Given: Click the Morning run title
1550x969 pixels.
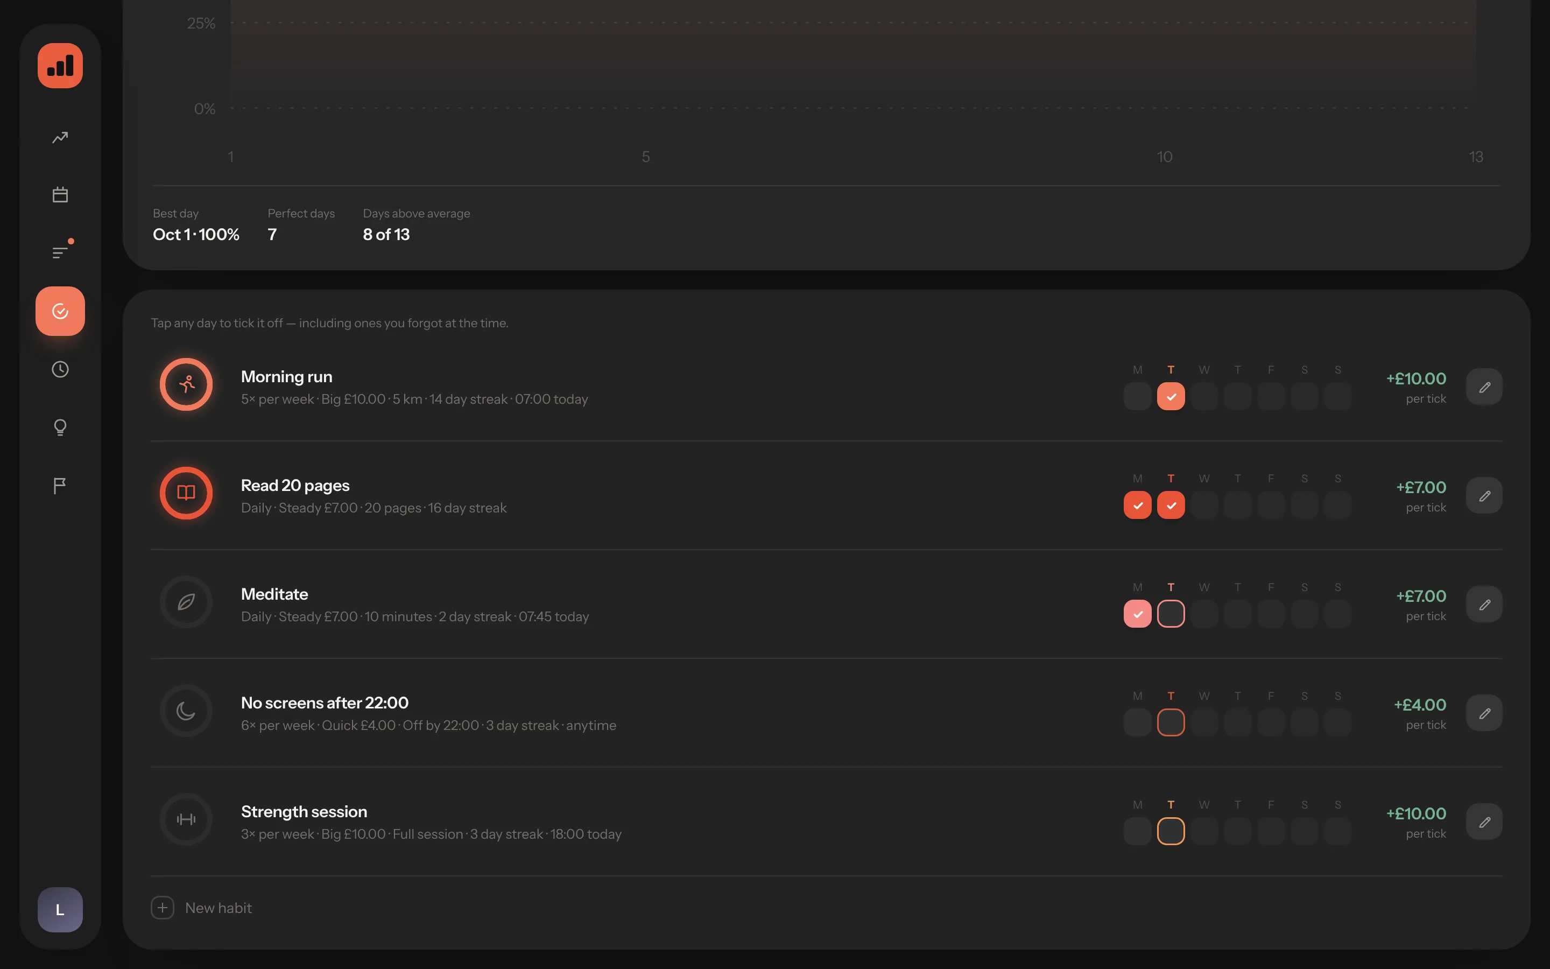Looking at the screenshot, I should (x=286, y=377).
